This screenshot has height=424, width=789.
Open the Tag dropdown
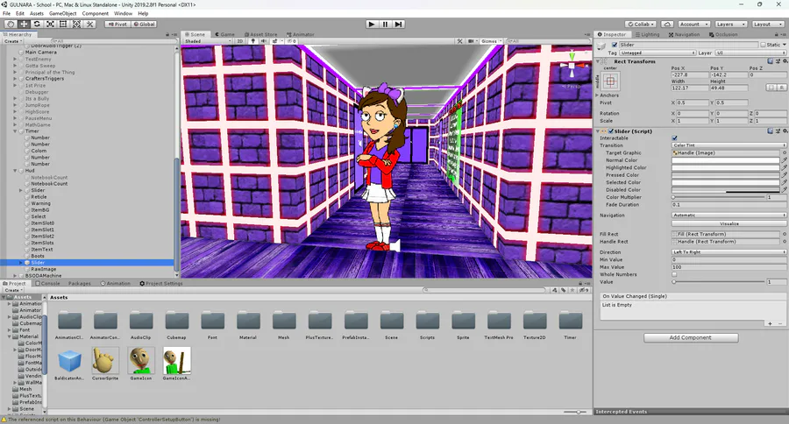pos(657,53)
